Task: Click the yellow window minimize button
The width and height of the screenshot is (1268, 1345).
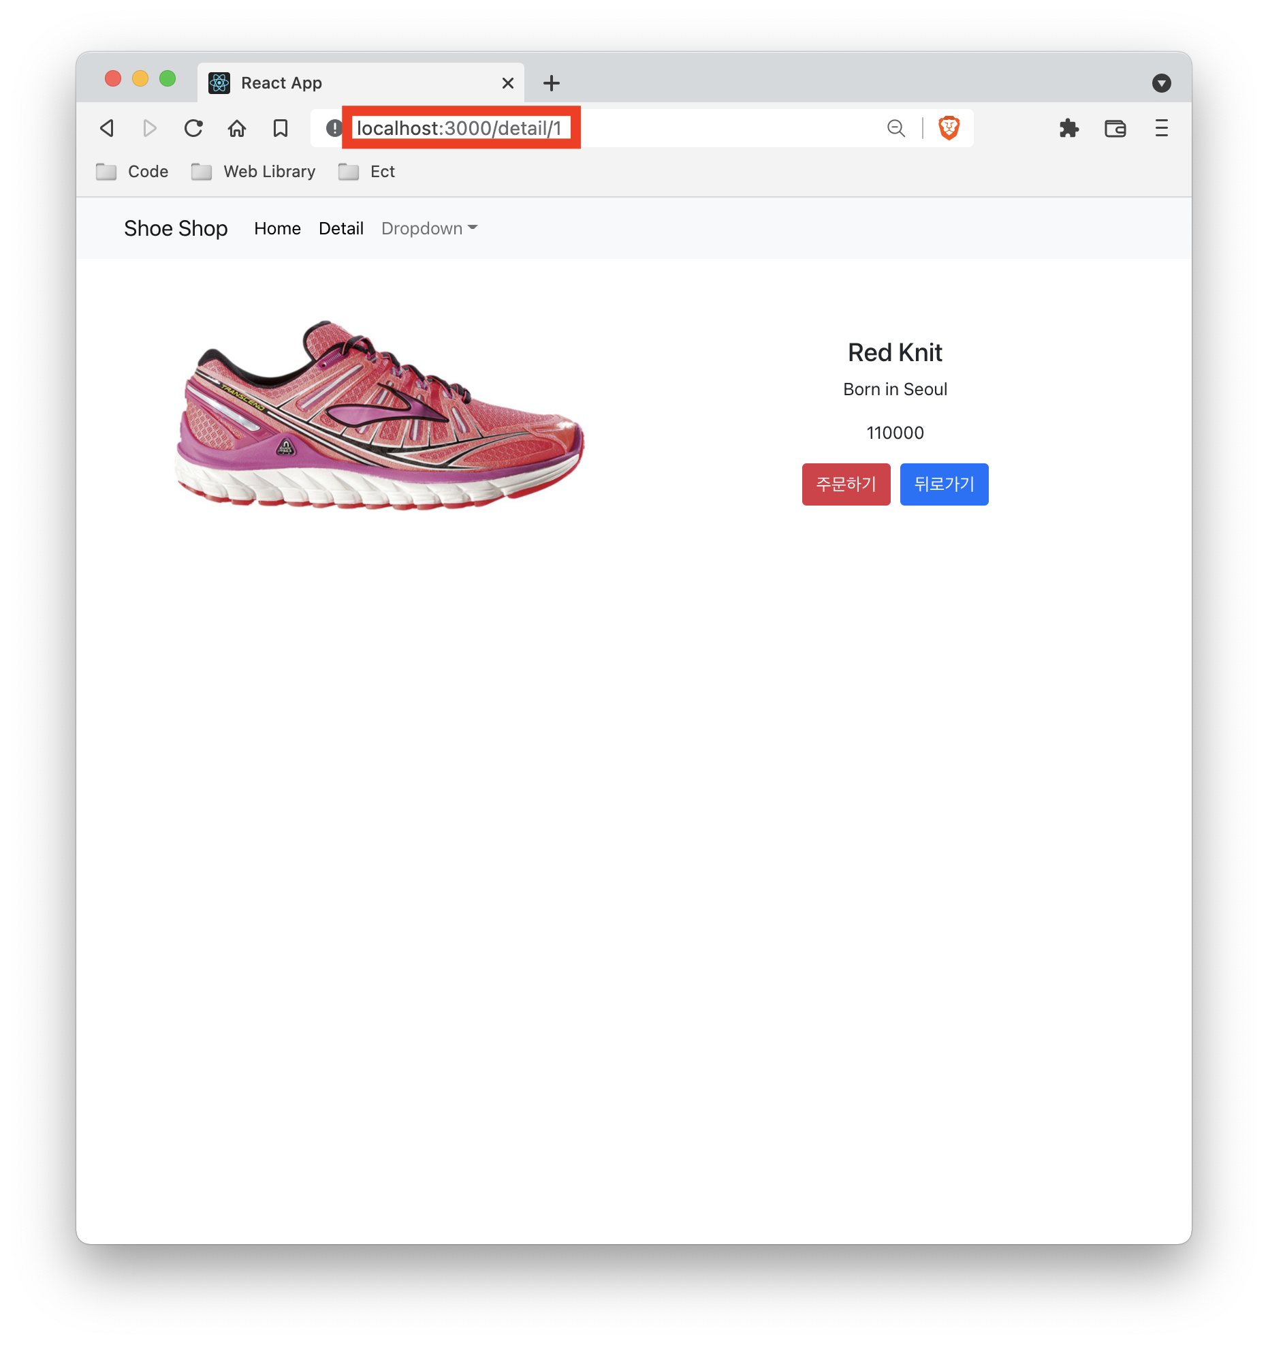Action: (140, 79)
